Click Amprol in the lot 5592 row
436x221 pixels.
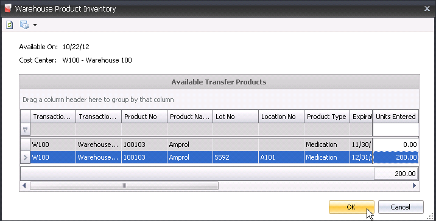(x=190, y=157)
